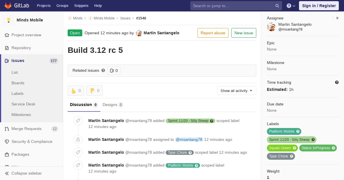
Task: Click the Issues count badge 177
Action: click(x=54, y=61)
